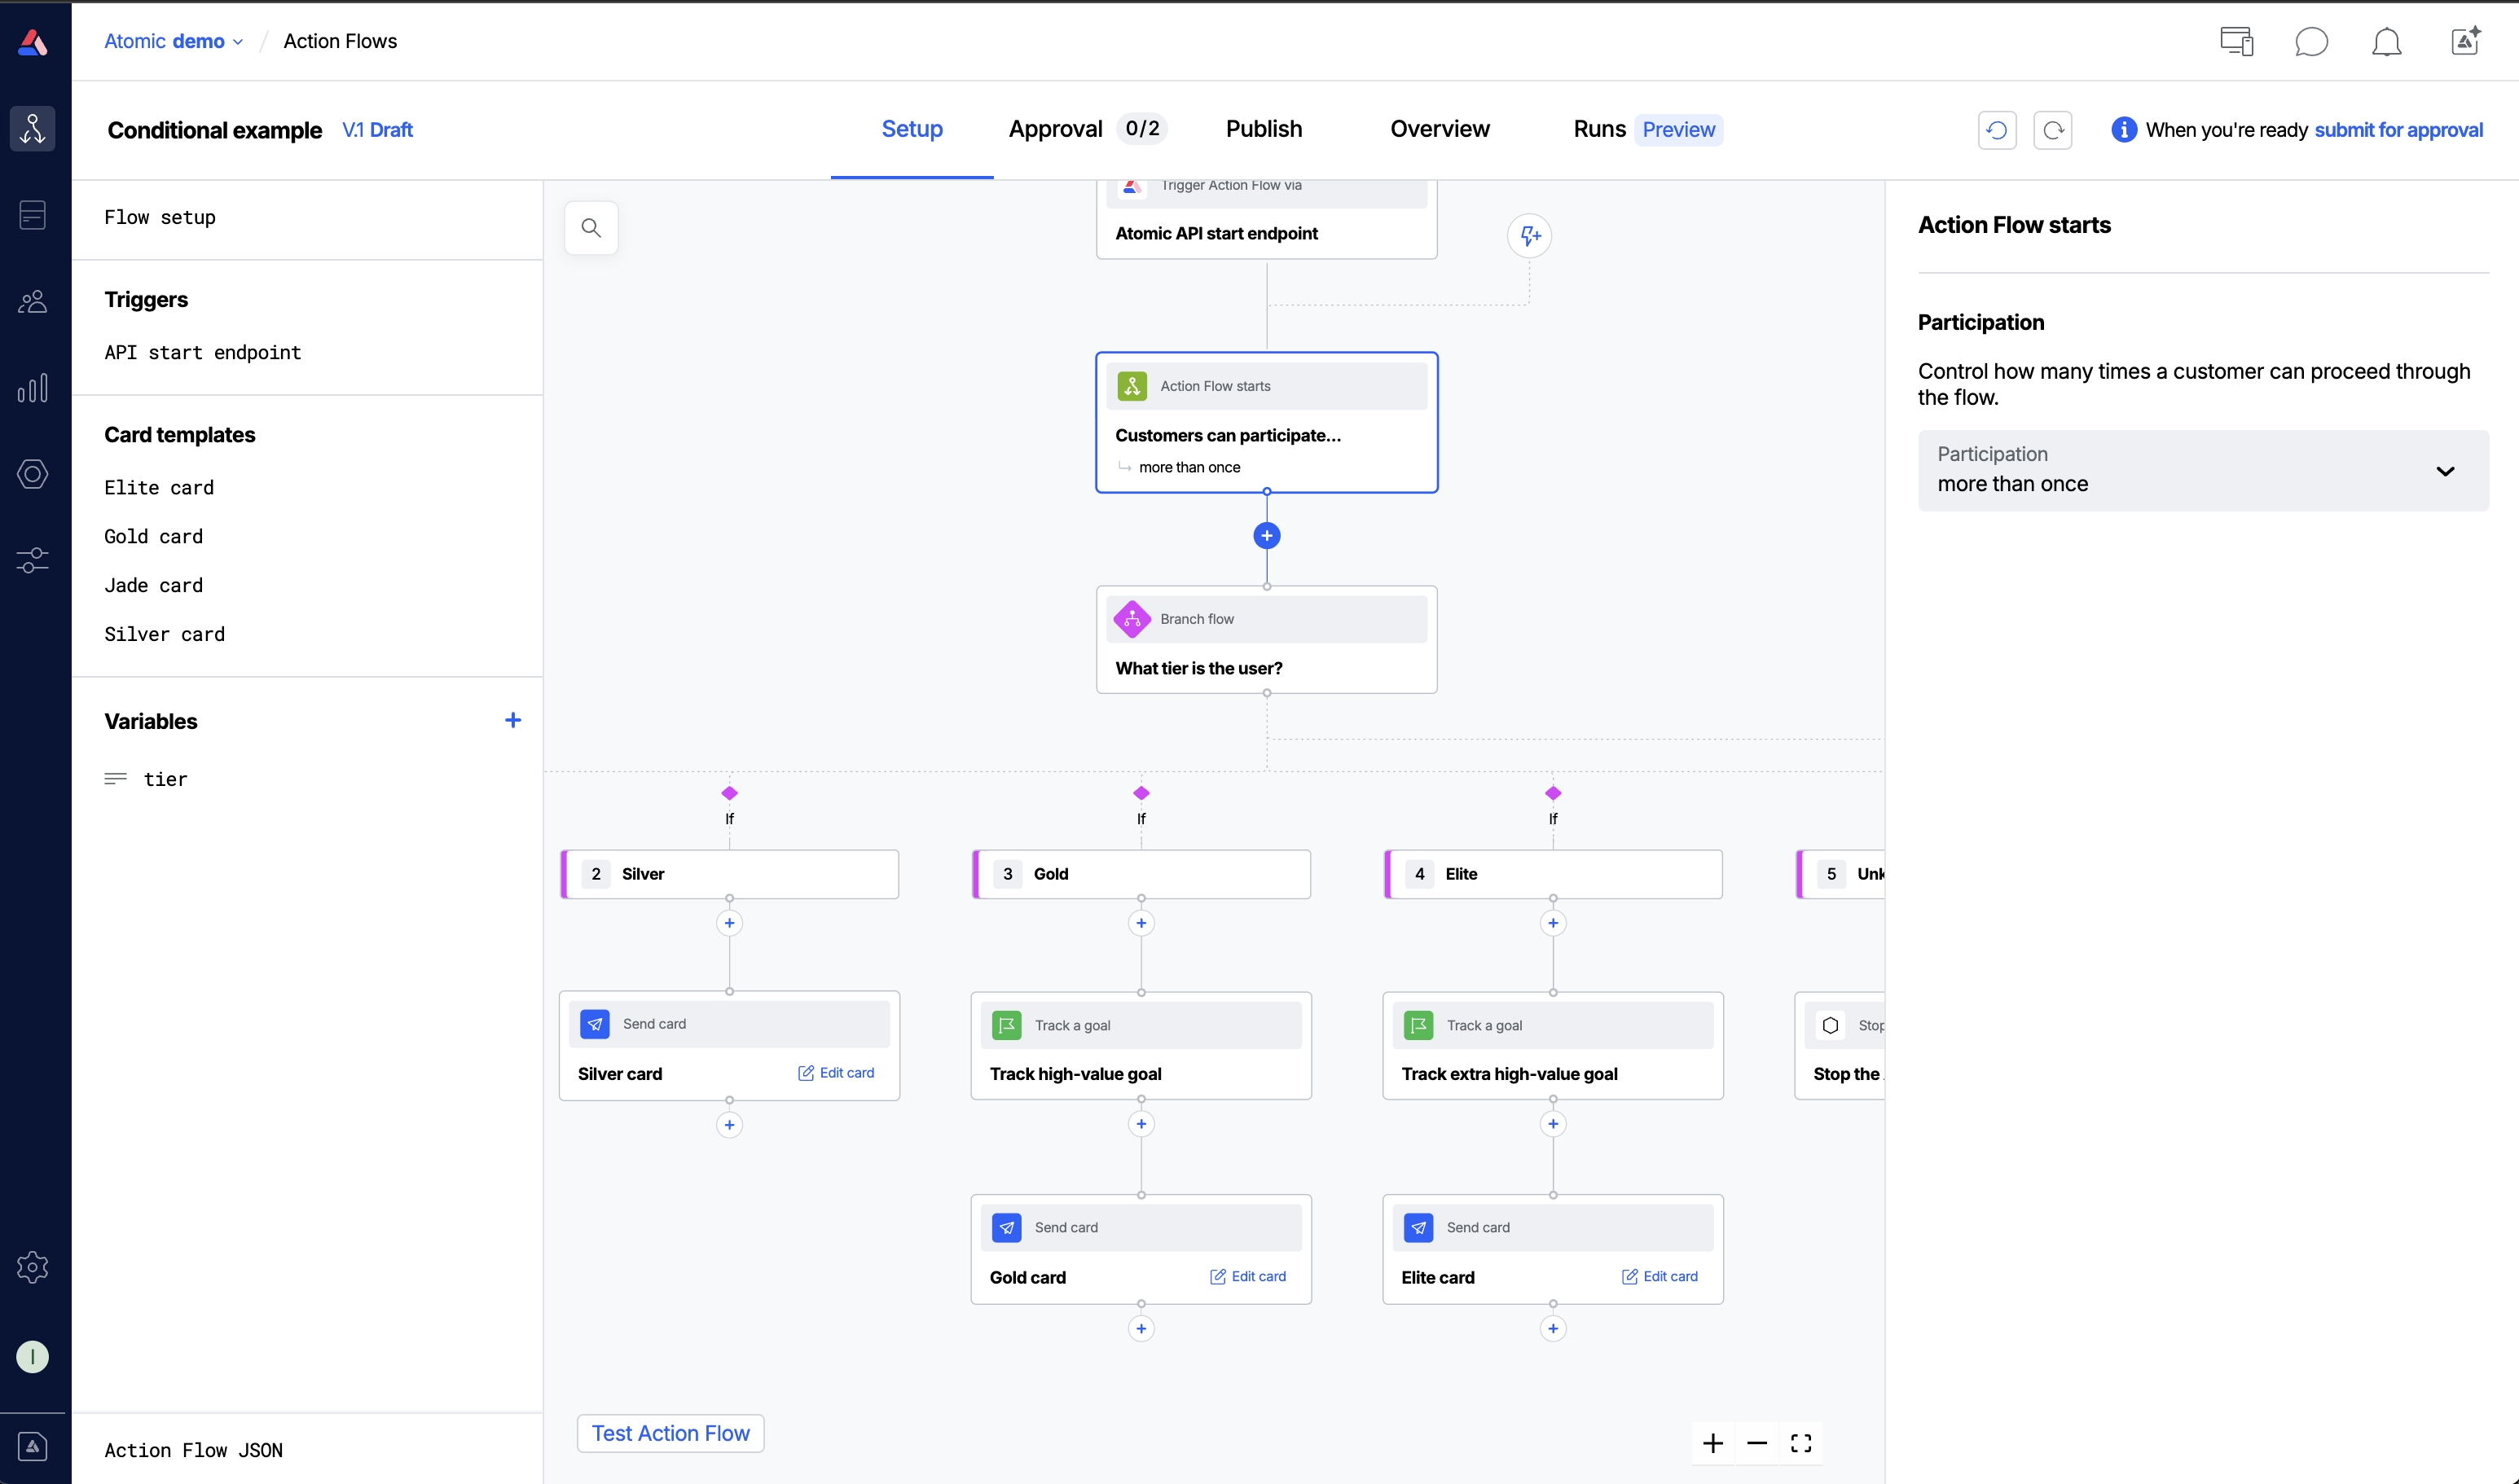Image resolution: width=2519 pixels, height=1484 pixels.
Task: Click the Test Action Flow button
Action: coord(670,1433)
